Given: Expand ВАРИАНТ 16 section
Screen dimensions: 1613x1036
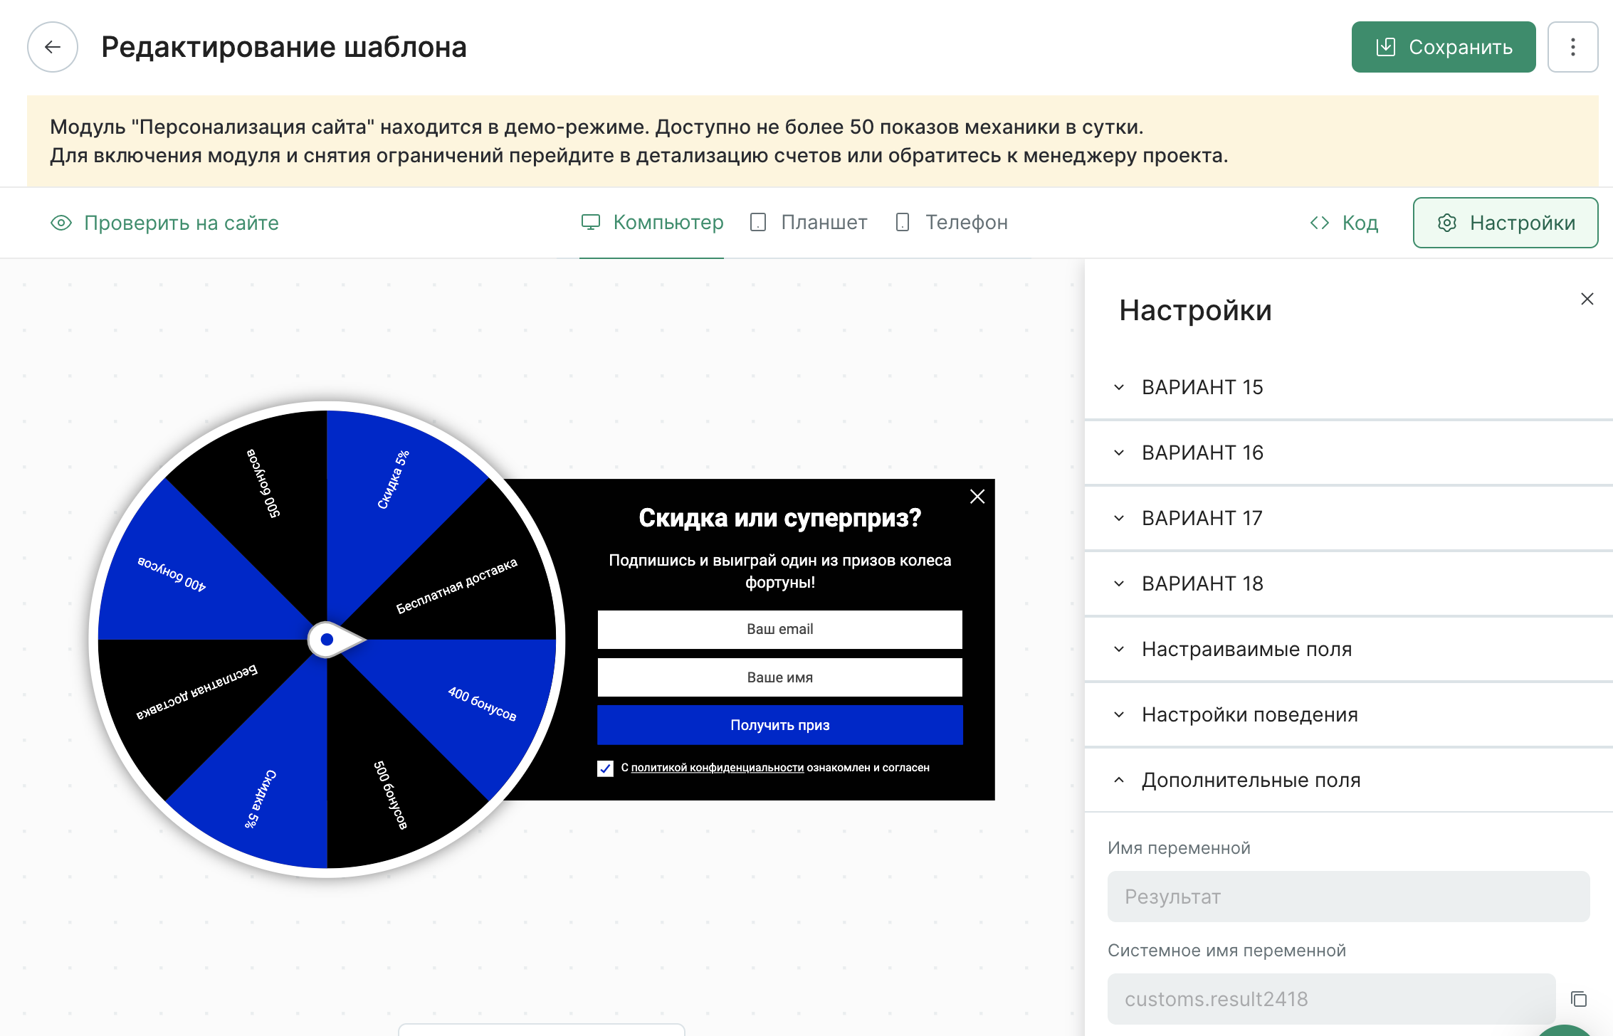Looking at the screenshot, I should tap(1348, 453).
